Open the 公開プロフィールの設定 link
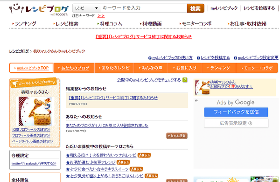Image resolution: width=280 pixels, height=182 pixels. (x=31, y=129)
